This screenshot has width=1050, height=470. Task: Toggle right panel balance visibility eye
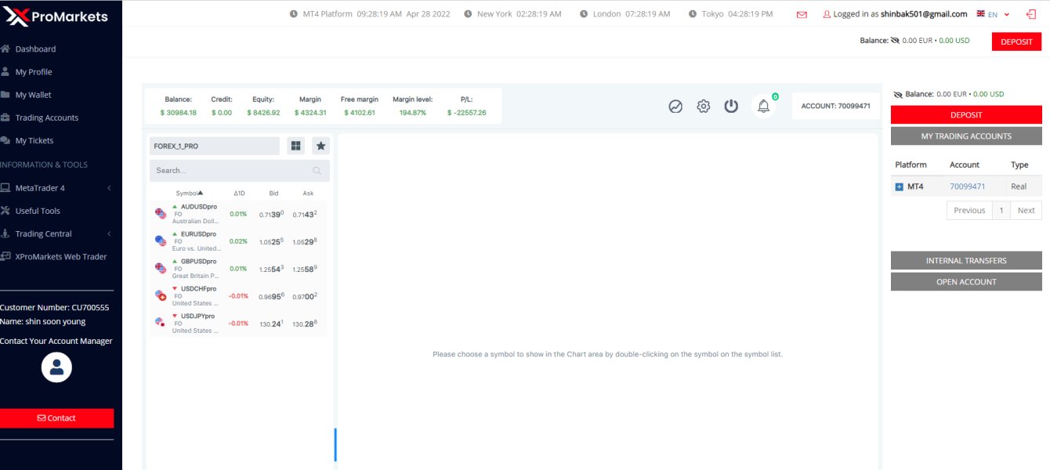pyautogui.click(x=898, y=94)
